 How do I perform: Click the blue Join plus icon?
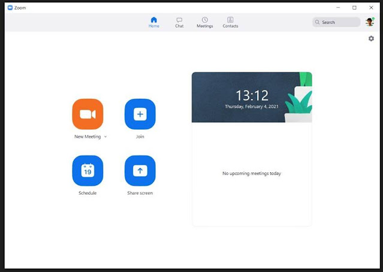(140, 114)
